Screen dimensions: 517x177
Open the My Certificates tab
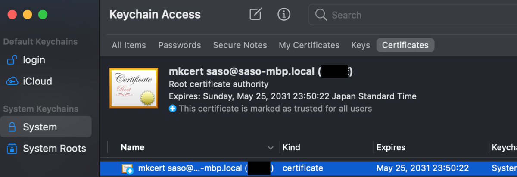309,45
